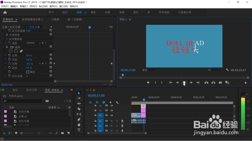Mute audio track A1
This screenshot has width=252, height=141.
click(112, 121)
